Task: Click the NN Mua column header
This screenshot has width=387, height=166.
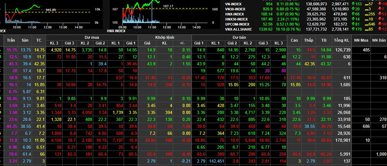Action: [x=361, y=40]
